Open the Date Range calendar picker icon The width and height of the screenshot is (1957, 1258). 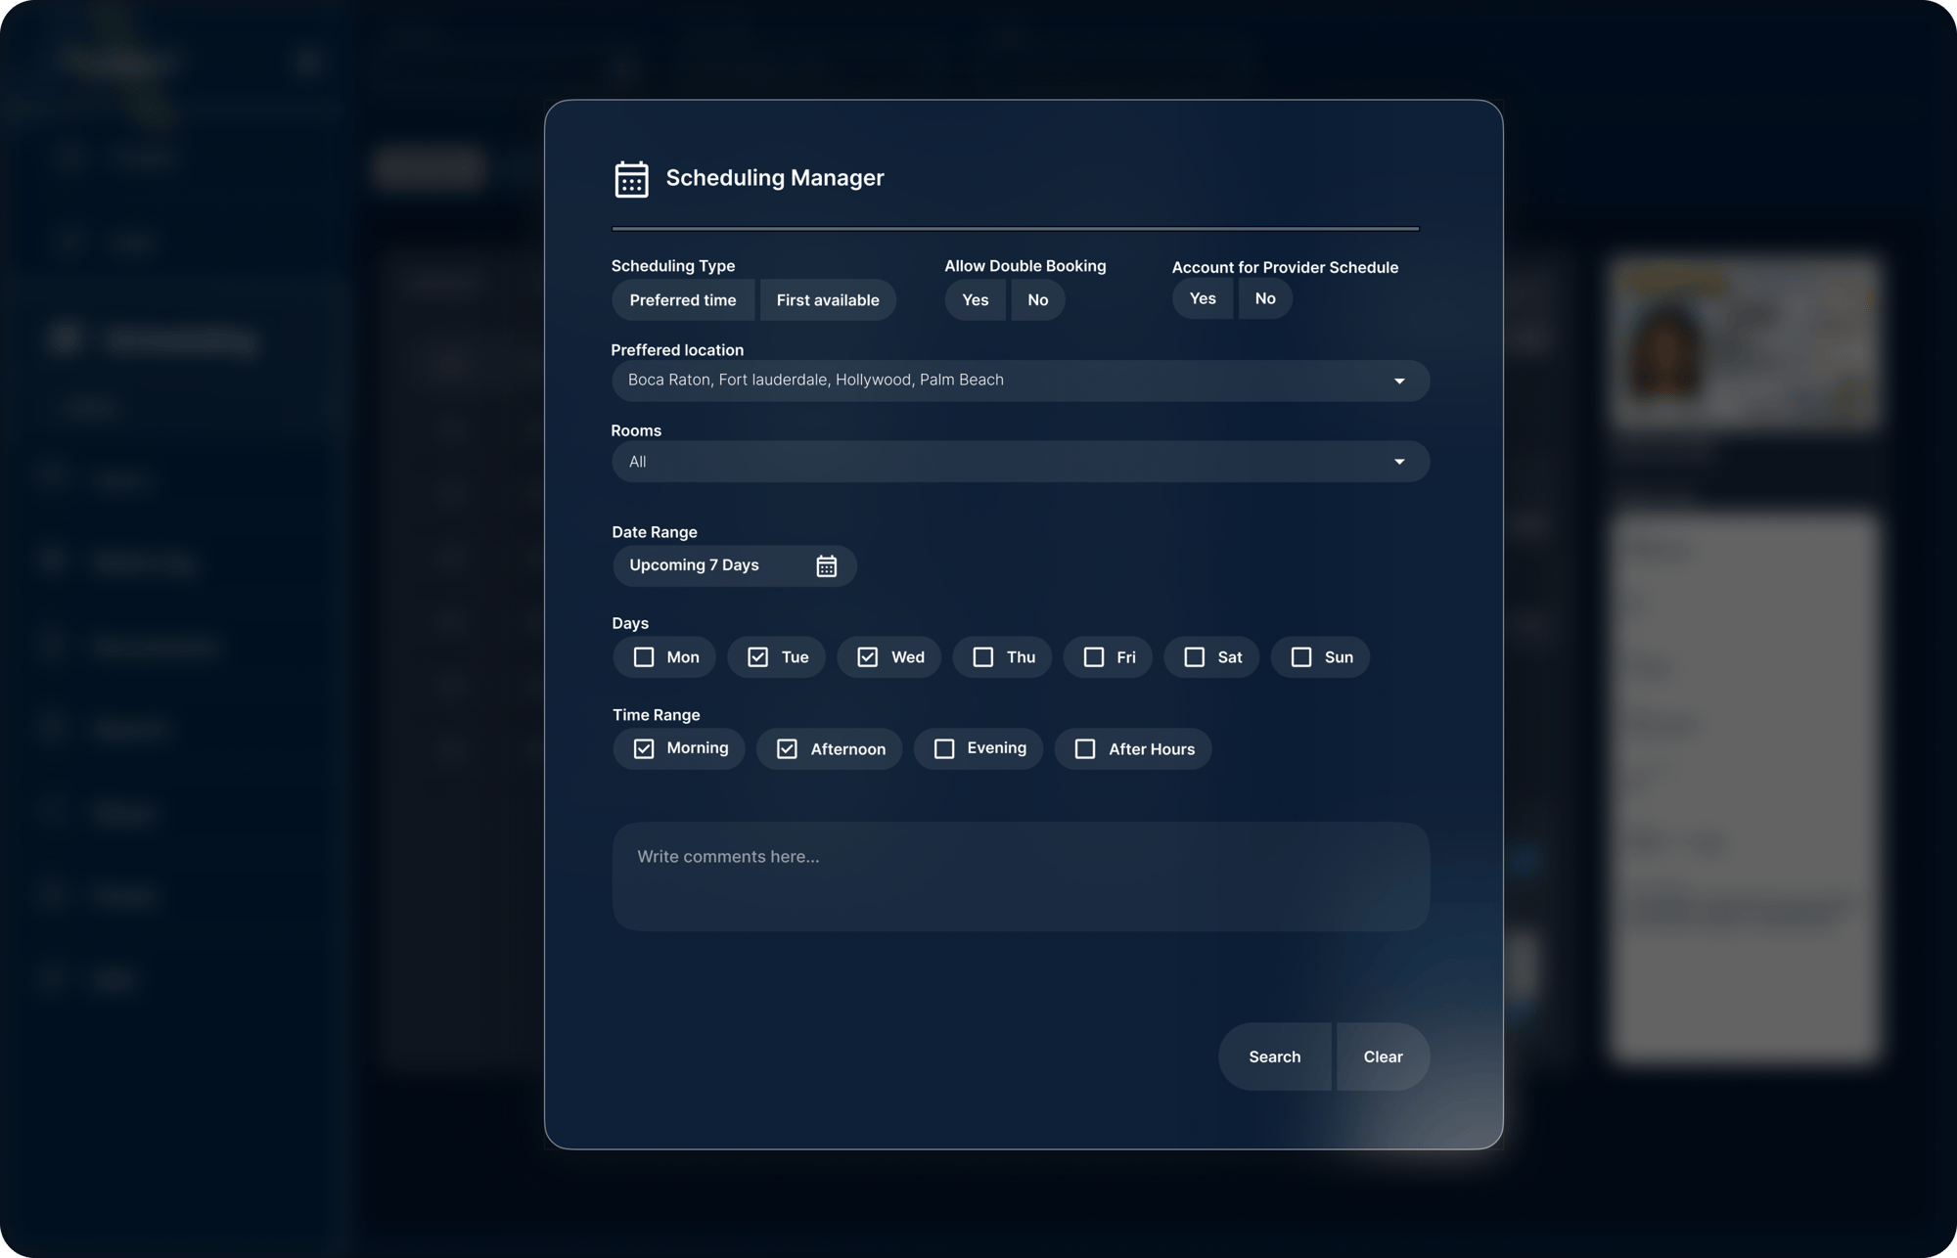tap(826, 566)
